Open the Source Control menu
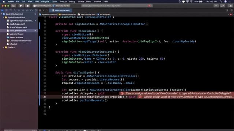This screenshot has height=131, width=234. click(x=84, y=1)
